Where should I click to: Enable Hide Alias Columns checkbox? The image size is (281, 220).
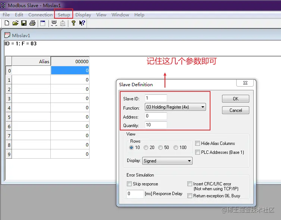(197, 143)
